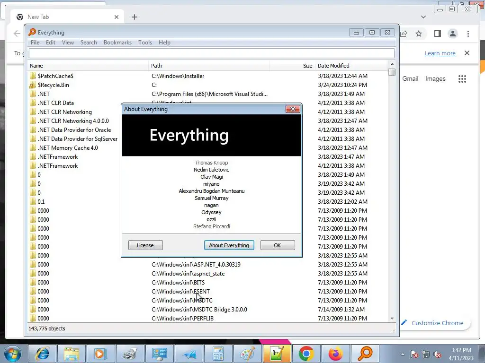Open the Gmail link on New Tab
The width and height of the screenshot is (485, 363).
(410, 79)
